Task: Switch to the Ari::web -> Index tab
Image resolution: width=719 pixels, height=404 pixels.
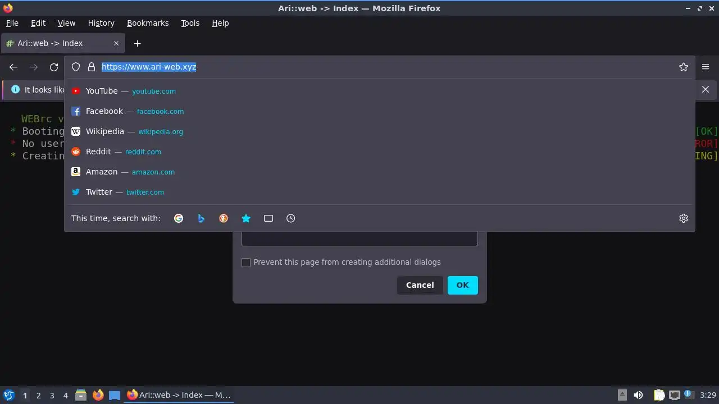Action: point(62,43)
